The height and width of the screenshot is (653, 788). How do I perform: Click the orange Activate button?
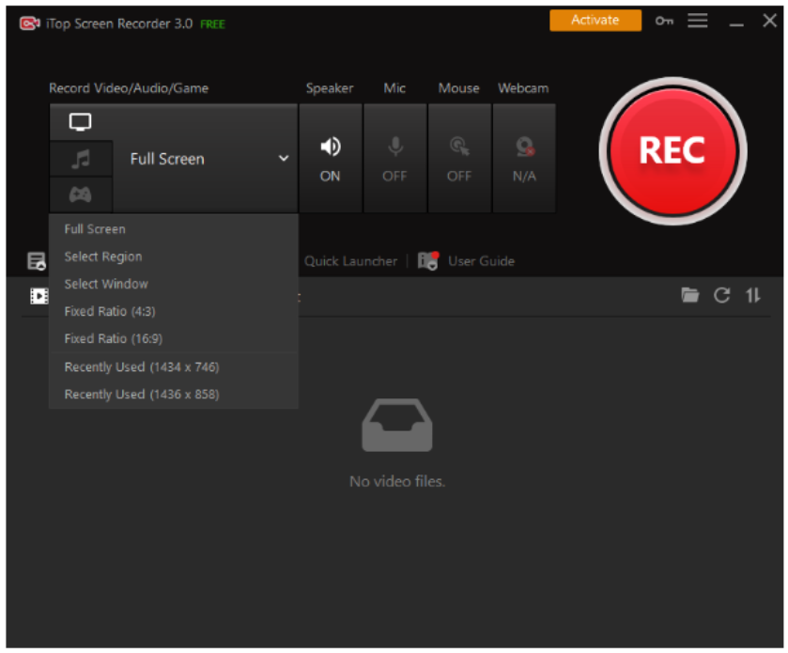(x=595, y=20)
